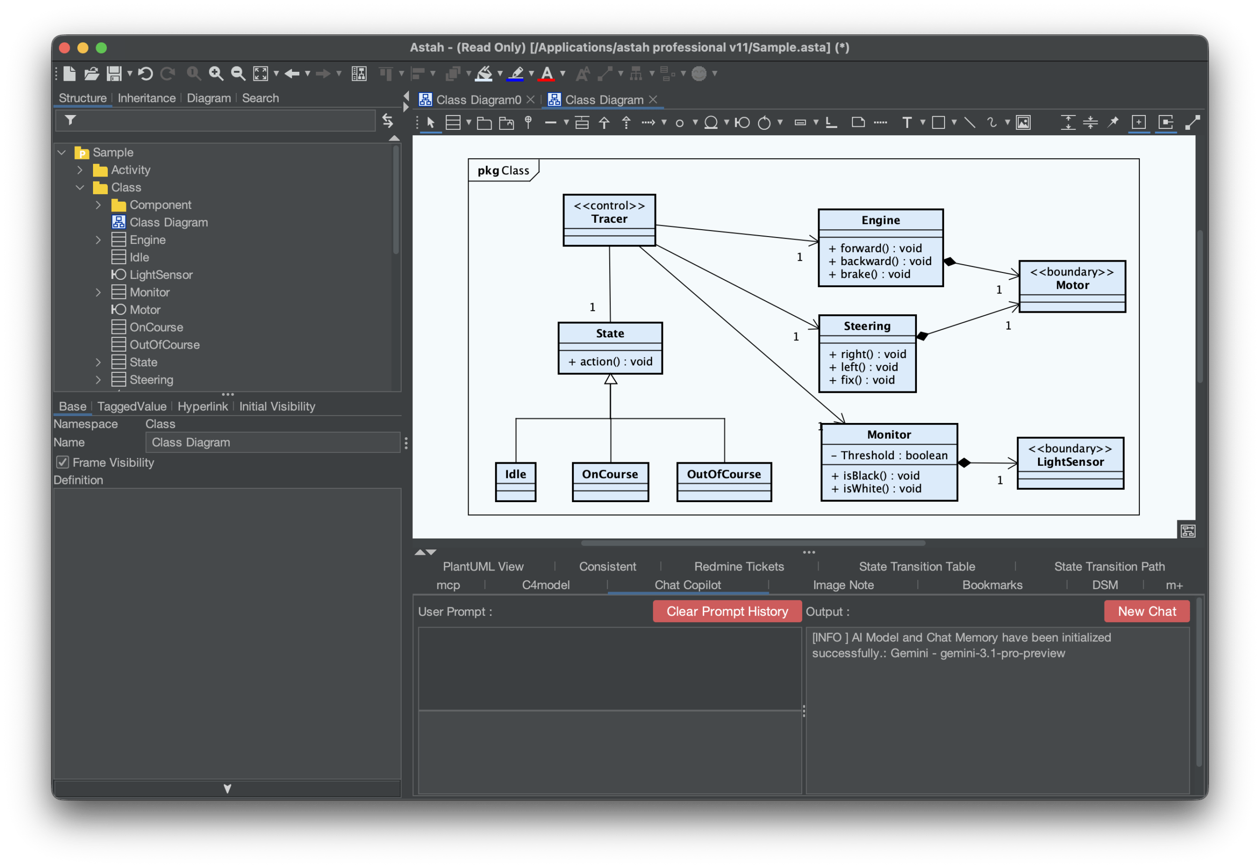
Task: Click the Undo arrow icon
Action: pyautogui.click(x=145, y=73)
